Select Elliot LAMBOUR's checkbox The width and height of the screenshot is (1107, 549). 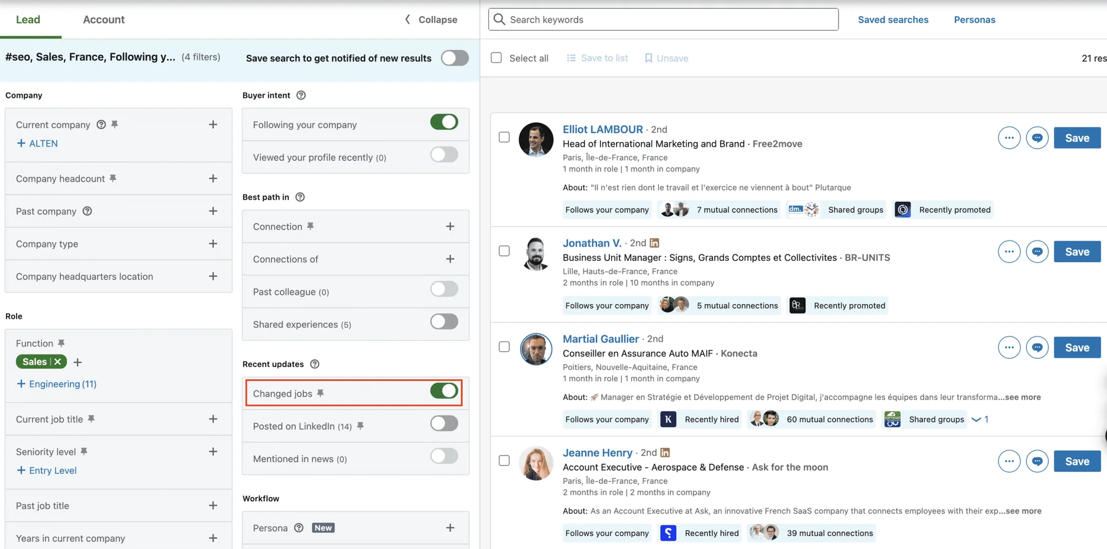(504, 137)
